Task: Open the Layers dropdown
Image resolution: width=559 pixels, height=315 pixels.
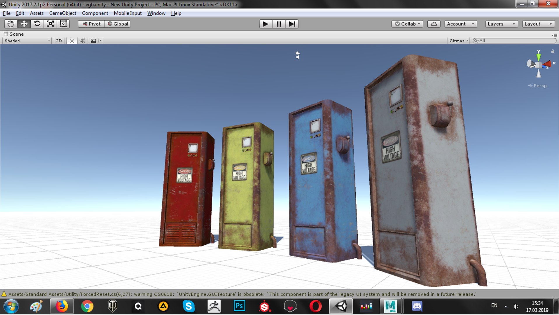Action: pos(502,24)
